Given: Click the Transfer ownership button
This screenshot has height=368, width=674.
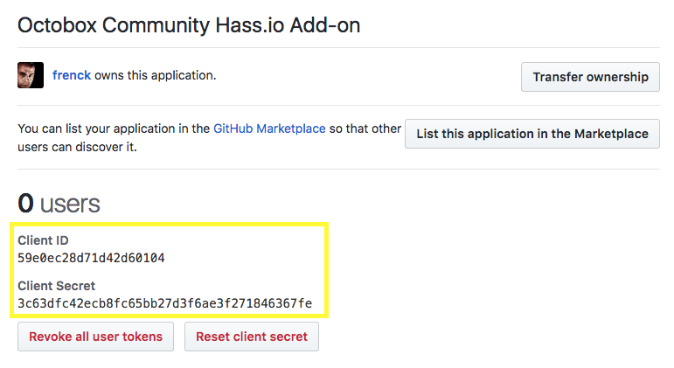Looking at the screenshot, I should 590,77.
